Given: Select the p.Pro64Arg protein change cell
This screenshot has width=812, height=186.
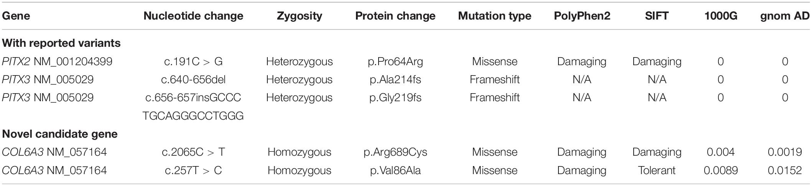Looking at the screenshot, I should click(395, 62).
